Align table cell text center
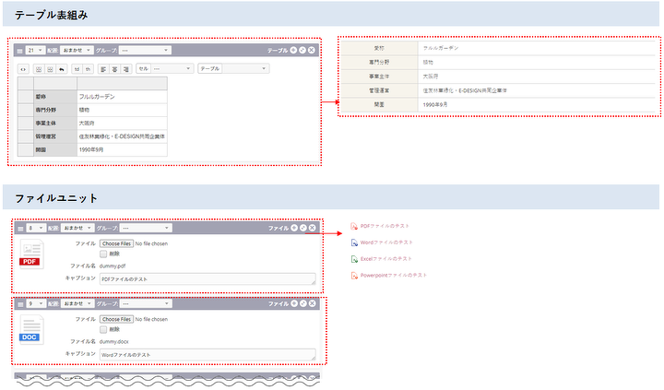This screenshot has height=390, width=664. [x=114, y=69]
